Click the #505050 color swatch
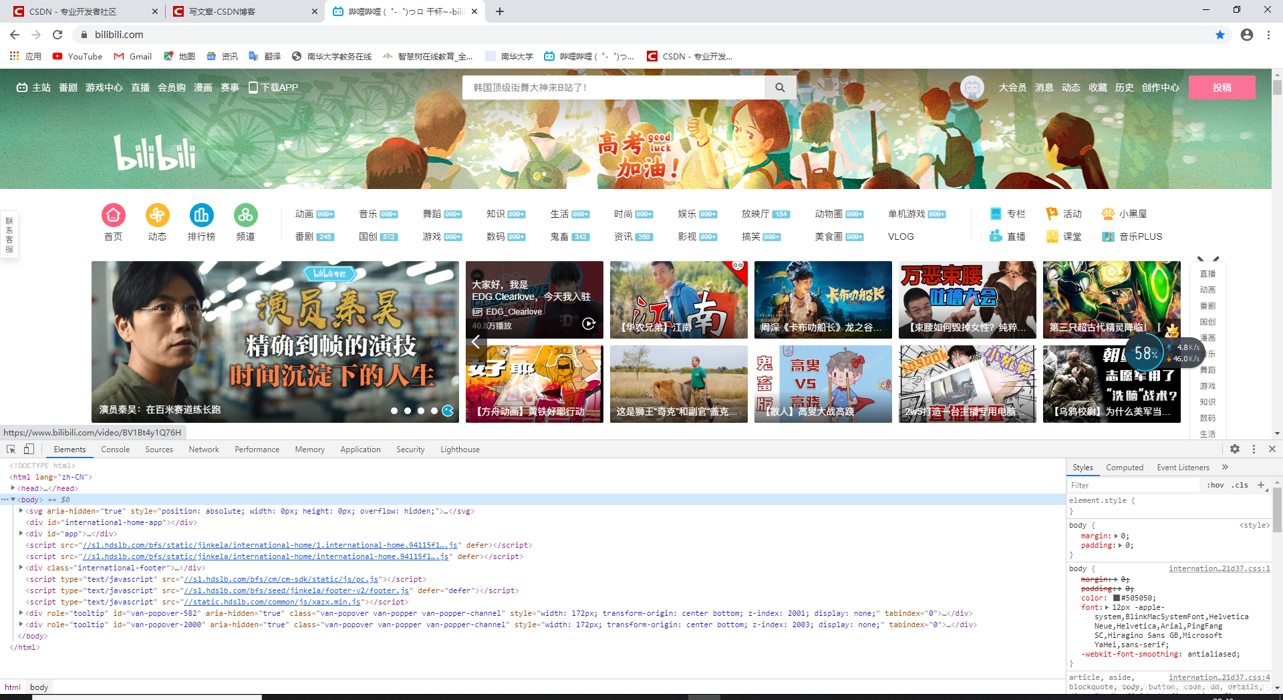This screenshot has height=700, width=1283. (x=1116, y=598)
